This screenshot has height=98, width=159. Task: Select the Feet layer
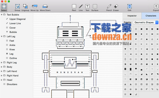pos(12,41)
